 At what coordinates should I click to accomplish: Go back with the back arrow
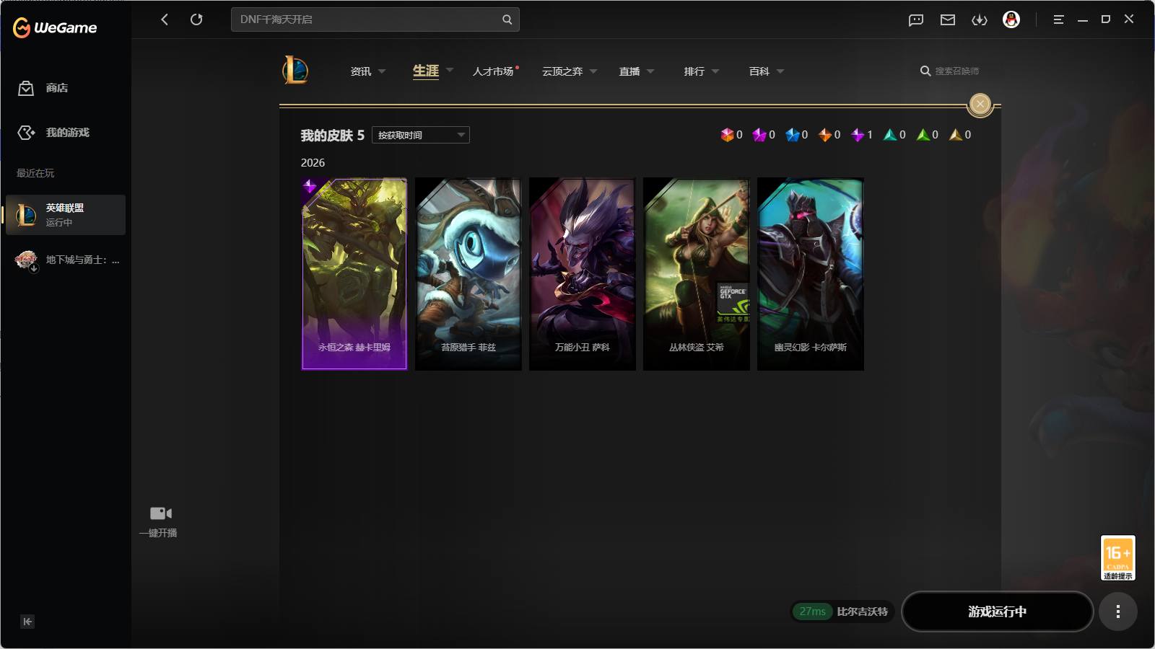click(x=165, y=19)
